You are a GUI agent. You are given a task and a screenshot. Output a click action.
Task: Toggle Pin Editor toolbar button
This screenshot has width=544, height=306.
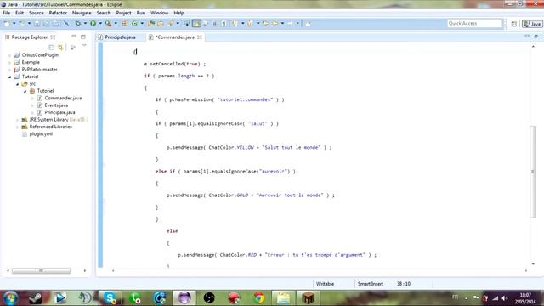308,24
